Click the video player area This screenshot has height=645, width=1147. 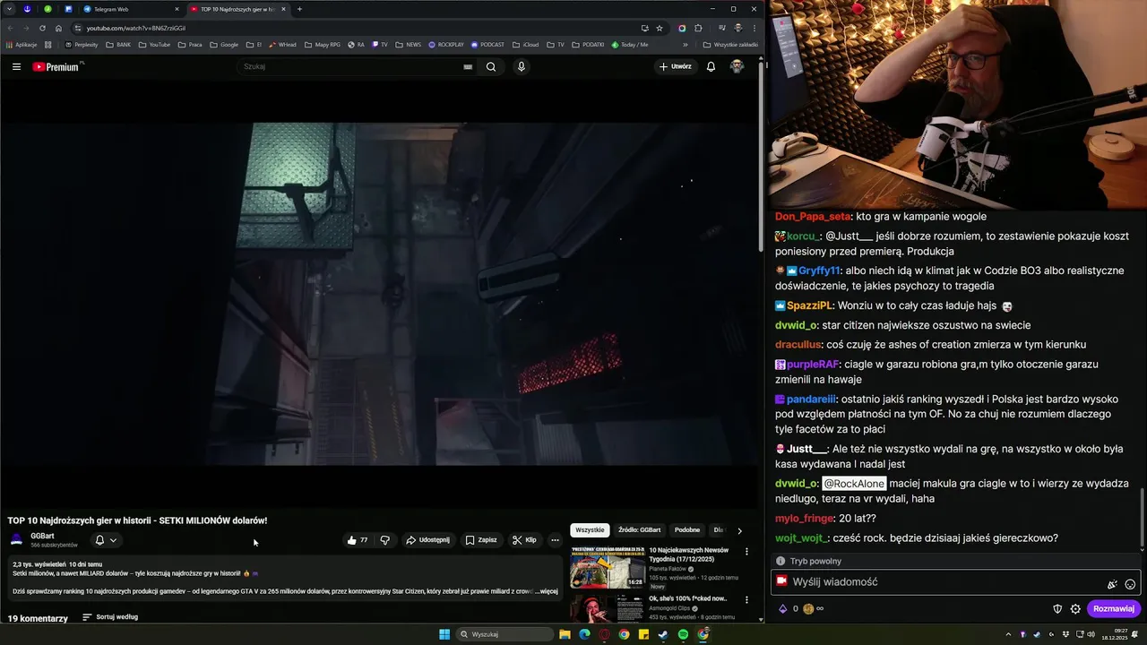pyautogui.click(x=379, y=294)
